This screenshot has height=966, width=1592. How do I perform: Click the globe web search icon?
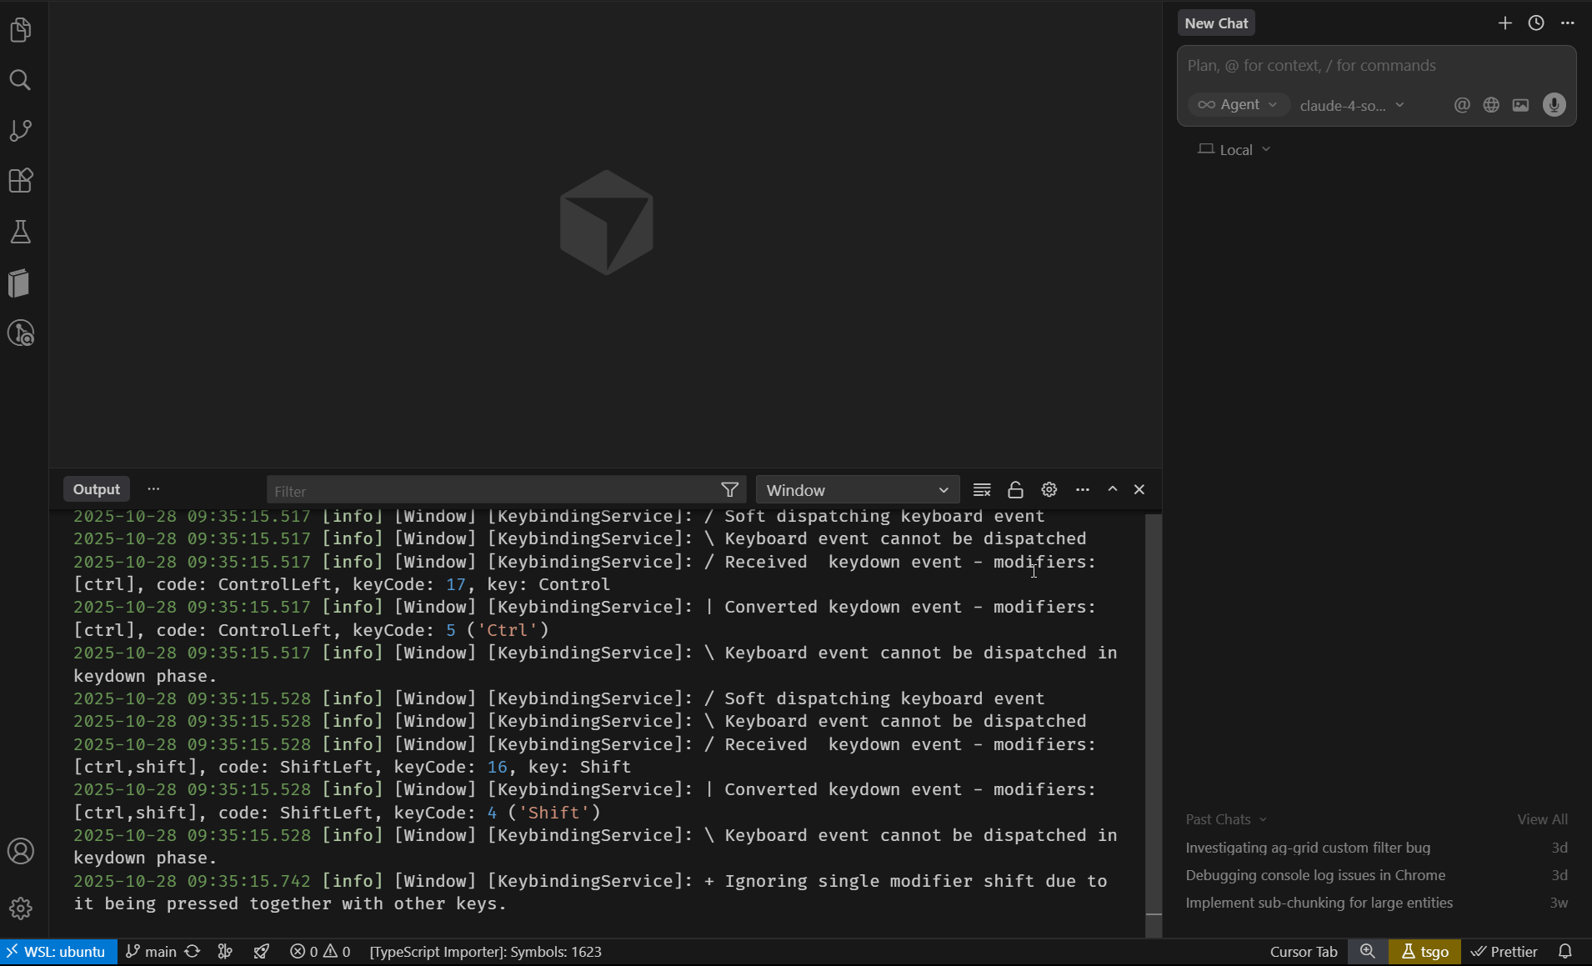tap(1491, 105)
